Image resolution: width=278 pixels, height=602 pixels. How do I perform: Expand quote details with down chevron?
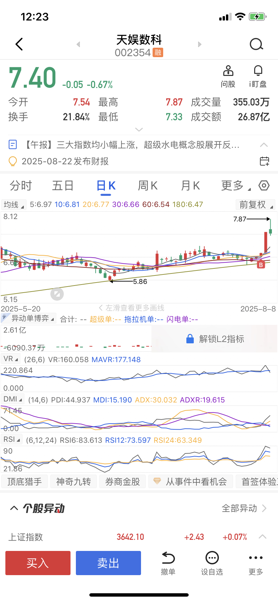(139, 129)
